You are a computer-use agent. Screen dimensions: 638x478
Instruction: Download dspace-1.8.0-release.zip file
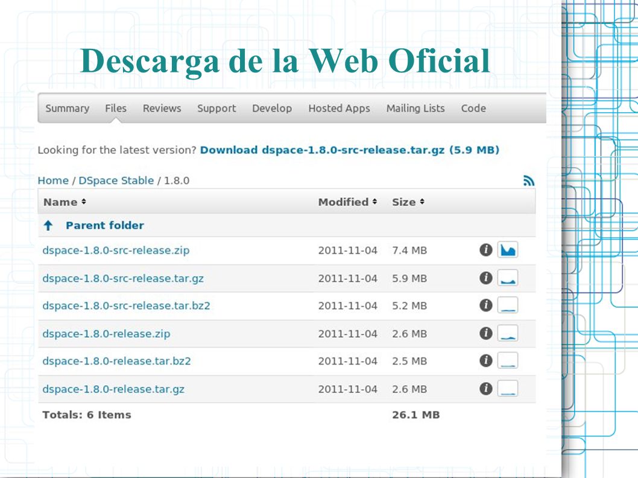(x=106, y=333)
